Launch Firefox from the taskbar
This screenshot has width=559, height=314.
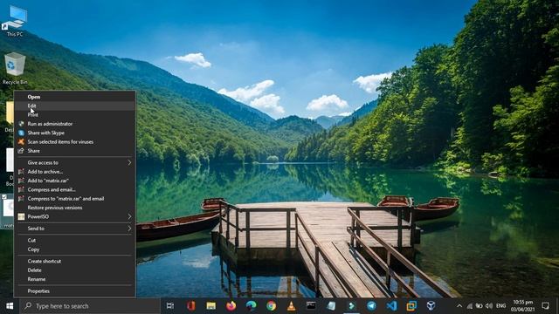231,306
